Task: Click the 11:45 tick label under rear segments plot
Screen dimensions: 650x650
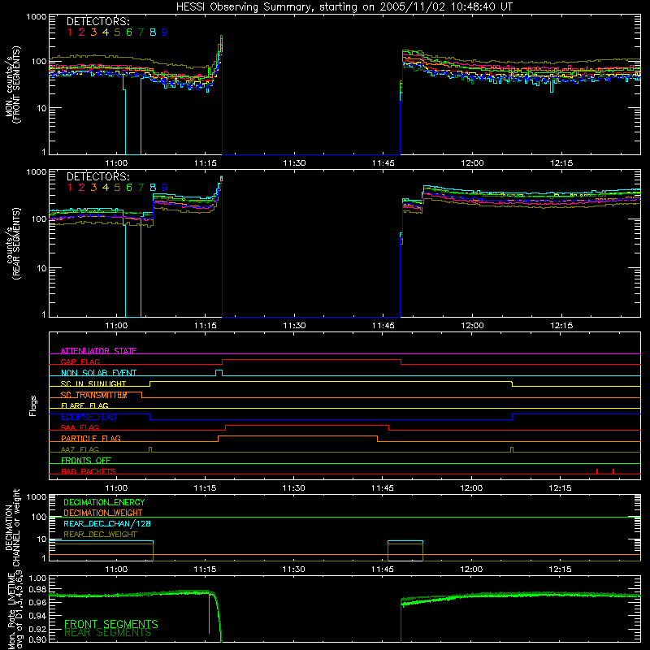Action: click(x=383, y=326)
